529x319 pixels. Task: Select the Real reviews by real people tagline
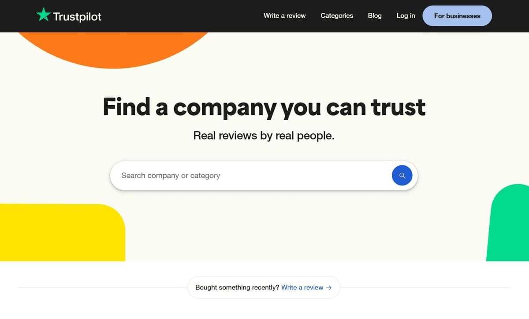pyautogui.click(x=264, y=136)
